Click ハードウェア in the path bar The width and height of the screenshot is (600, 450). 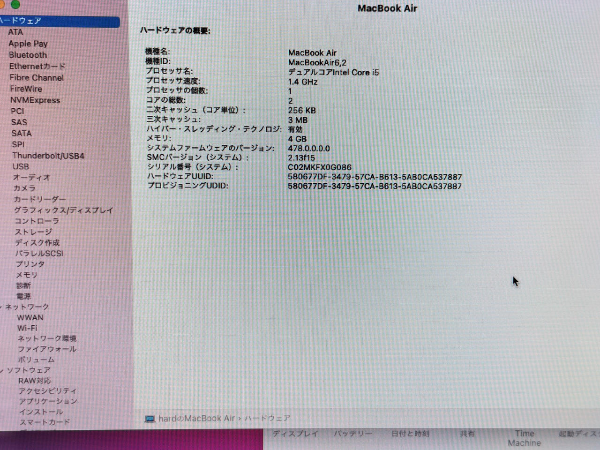click(x=267, y=418)
